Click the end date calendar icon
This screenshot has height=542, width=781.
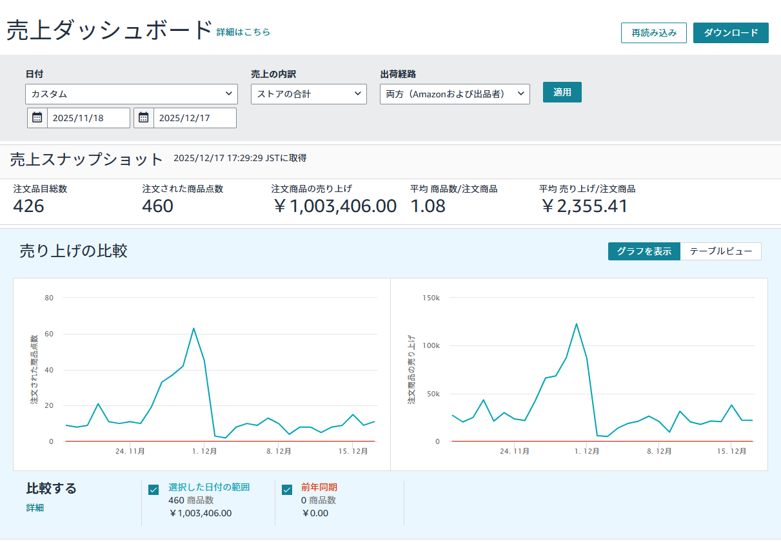(144, 118)
